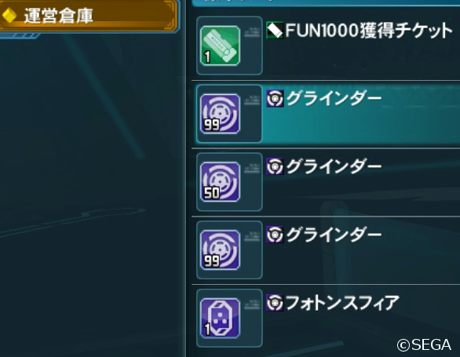Image resolution: width=460 pixels, height=357 pixels.
Task: Click the small type icon before フォトンスフィア
Action: click(275, 302)
